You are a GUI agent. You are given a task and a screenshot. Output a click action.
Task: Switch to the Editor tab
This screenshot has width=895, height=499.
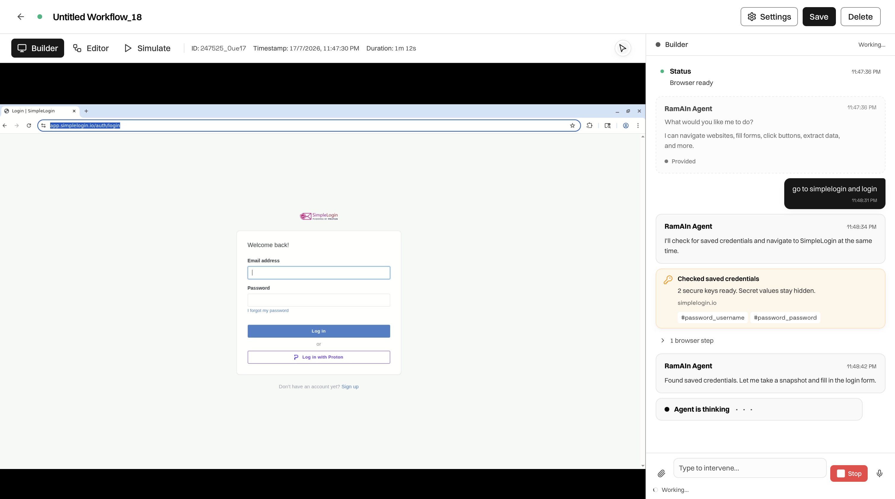click(x=91, y=48)
